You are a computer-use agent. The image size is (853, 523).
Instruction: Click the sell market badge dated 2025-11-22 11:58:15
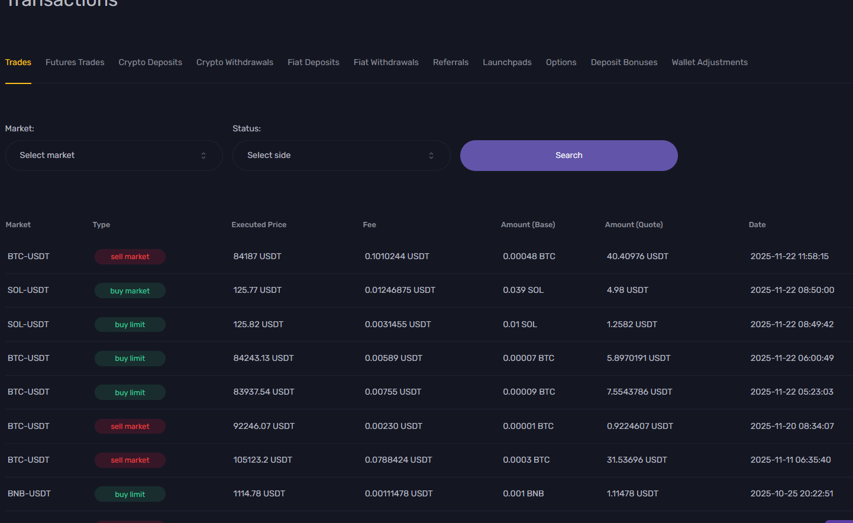pos(130,257)
